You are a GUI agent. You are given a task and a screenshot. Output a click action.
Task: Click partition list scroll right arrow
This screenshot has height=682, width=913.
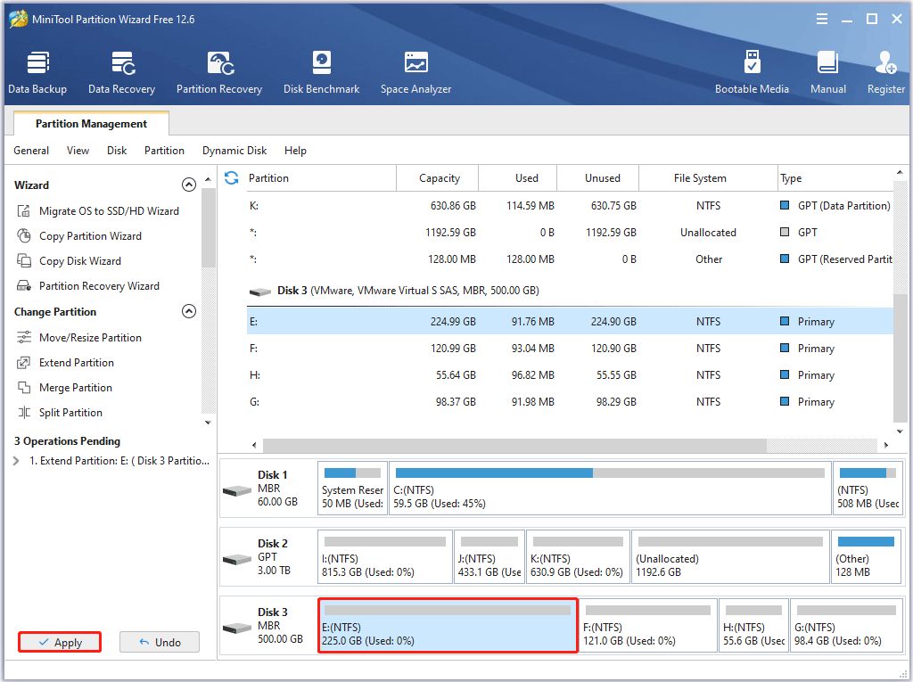point(886,445)
